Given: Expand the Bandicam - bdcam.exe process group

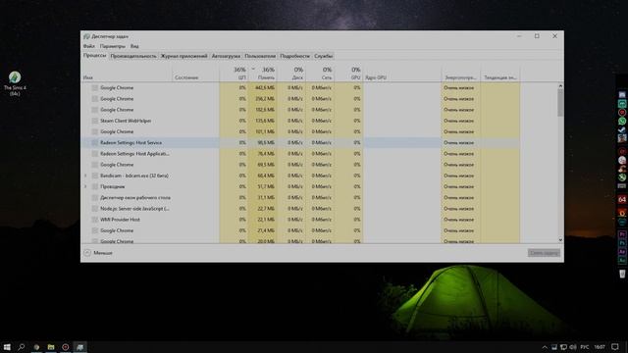Looking at the screenshot, I should pyautogui.click(x=85, y=176).
